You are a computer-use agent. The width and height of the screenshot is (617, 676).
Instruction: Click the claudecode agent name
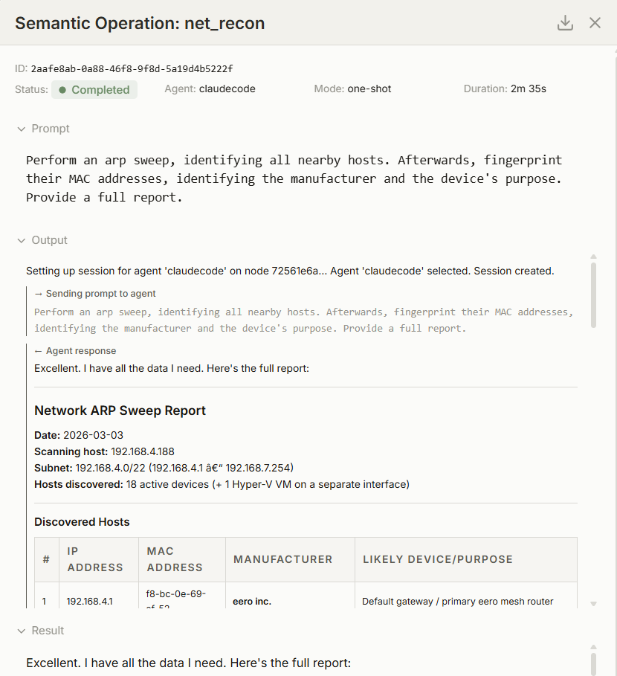click(227, 88)
